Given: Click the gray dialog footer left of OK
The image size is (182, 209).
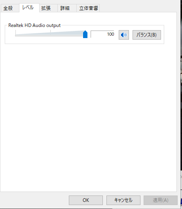Looking at the screenshot, I should (x=34, y=200).
